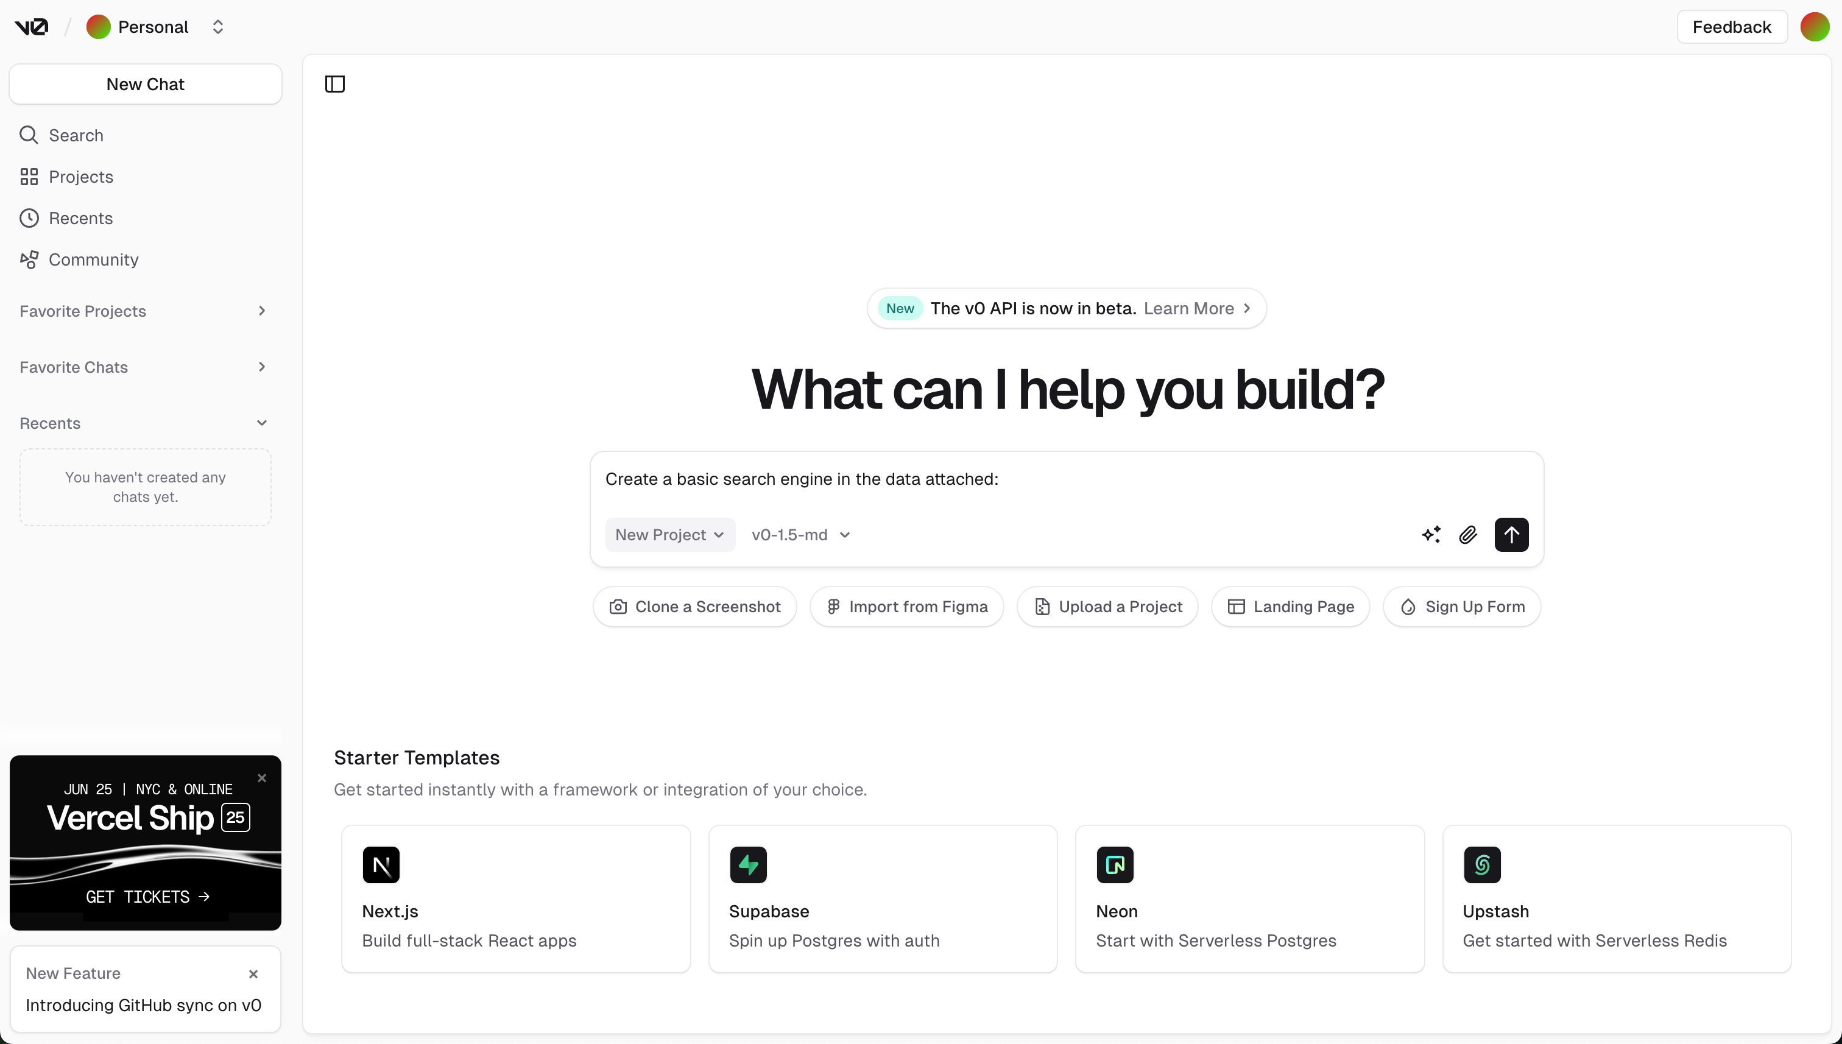The height and width of the screenshot is (1044, 1842).
Task: Select the Sign Up Form suggestion
Action: [1462, 607]
